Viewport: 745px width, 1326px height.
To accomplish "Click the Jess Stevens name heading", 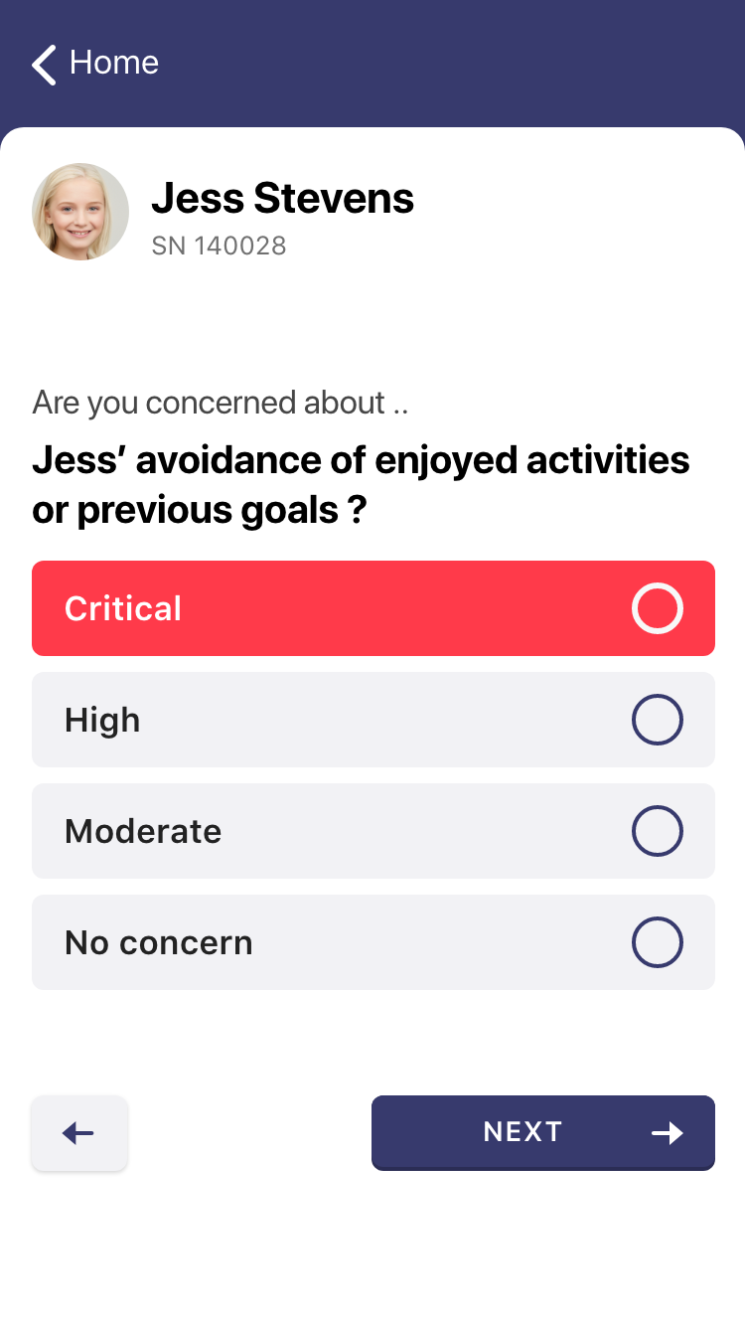I will [282, 199].
